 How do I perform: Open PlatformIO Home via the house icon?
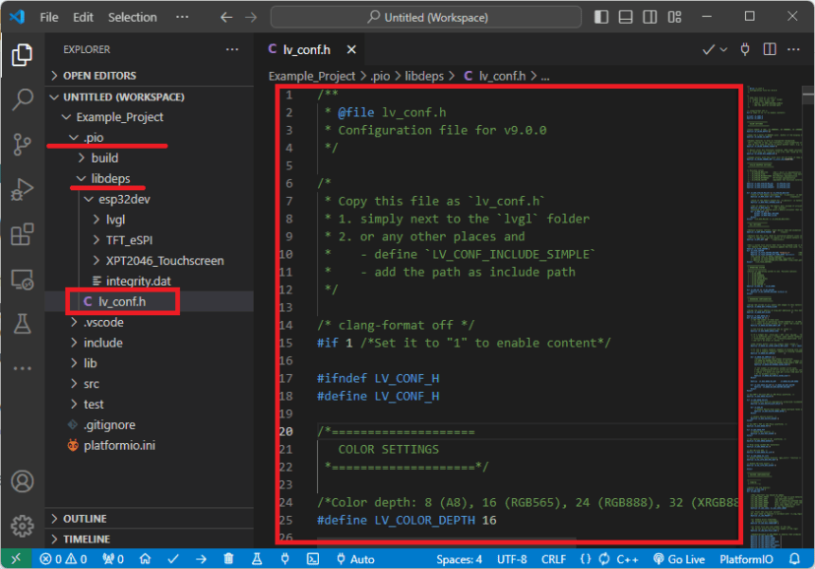[145, 558]
